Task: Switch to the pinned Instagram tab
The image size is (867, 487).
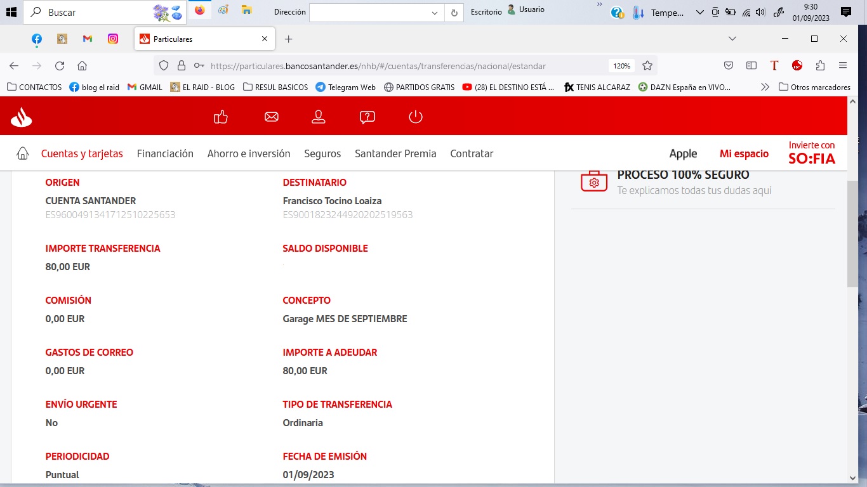Action: point(113,39)
